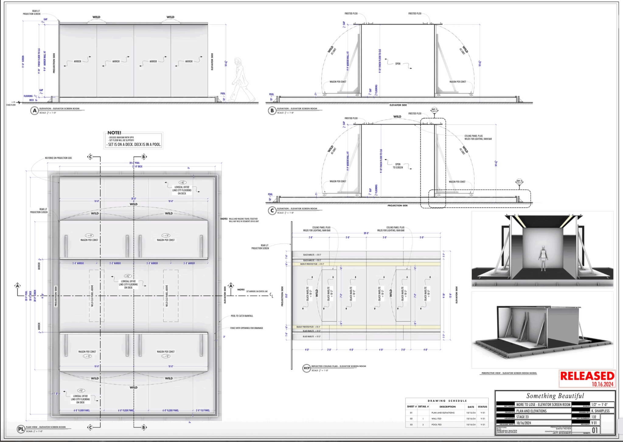The image size is (623, 442).
Task: Click the Drawing Schedule table header
Action: [447, 401]
